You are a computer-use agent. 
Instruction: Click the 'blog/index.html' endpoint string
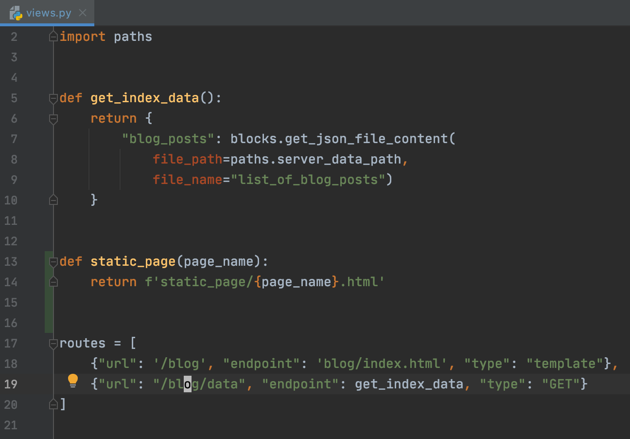click(x=382, y=364)
